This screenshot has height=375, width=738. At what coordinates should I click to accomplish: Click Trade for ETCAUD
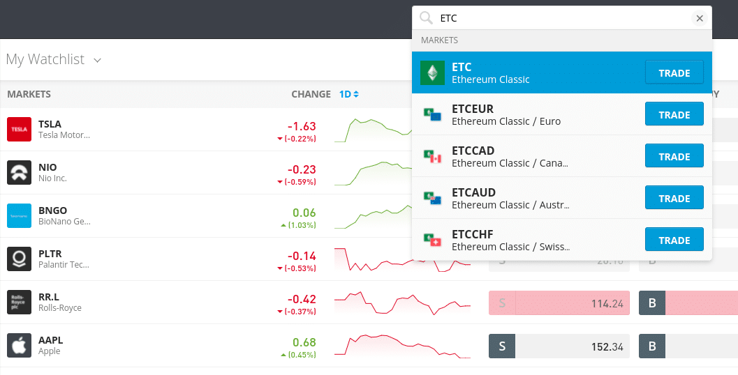point(674,198)
